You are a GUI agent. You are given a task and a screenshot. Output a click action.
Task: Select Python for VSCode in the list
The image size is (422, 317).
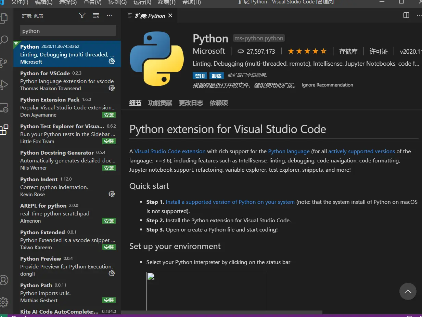tap(67, 81)
